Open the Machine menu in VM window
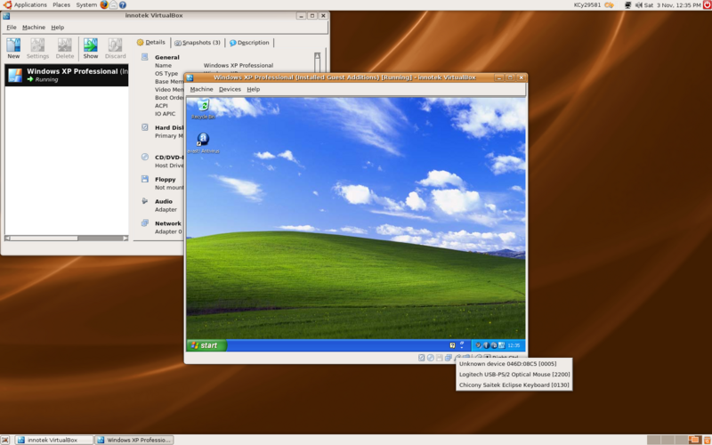Image resolution: width=712 pixels, height=445 pixels. pyautogui.click(x=201, y=90)
